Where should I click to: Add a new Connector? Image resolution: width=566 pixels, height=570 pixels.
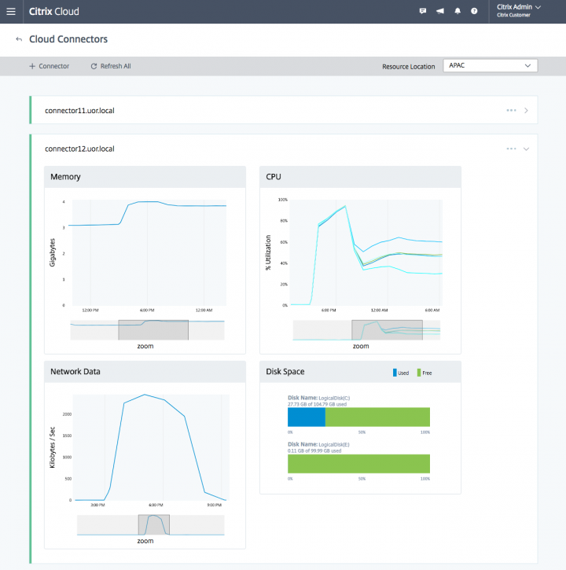(x=49, y=66)
